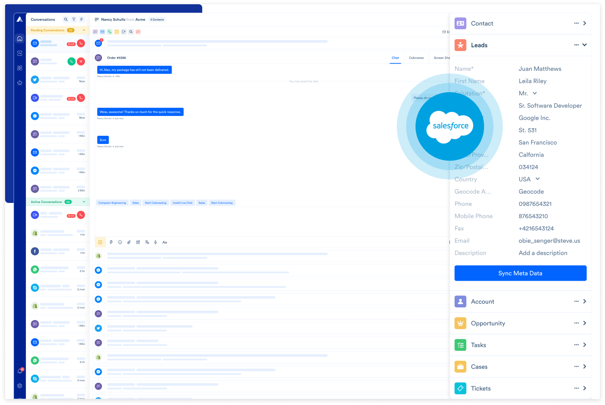Expand the Account panel chevron
This screenshot has width=605, height=405.
coord(585,301)
